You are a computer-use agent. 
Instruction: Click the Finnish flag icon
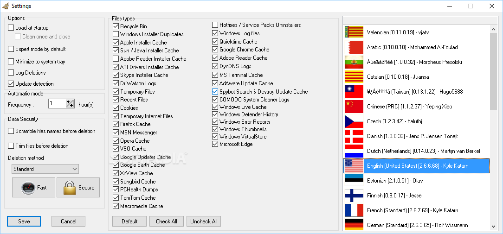coord(354,196)
